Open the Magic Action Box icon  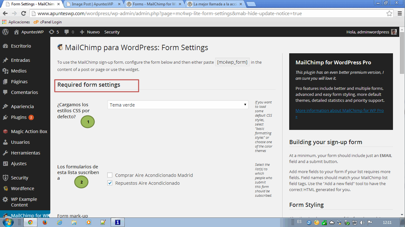(5, 131)
